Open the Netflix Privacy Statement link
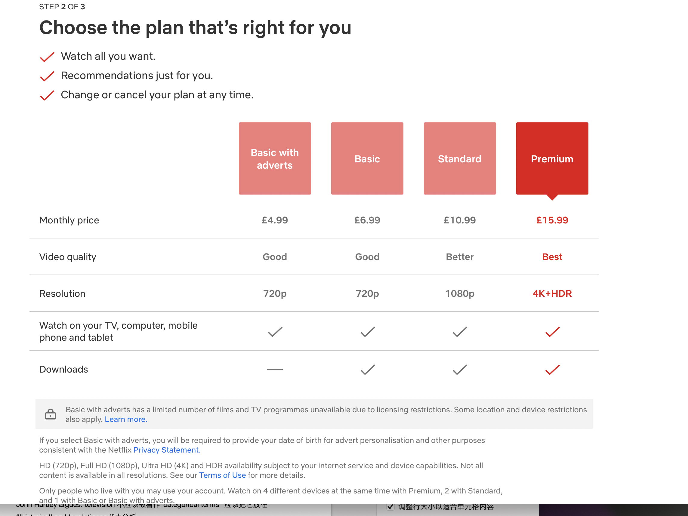Image resolution: width=688 pixels, height=516 pixels. (167, 450)
